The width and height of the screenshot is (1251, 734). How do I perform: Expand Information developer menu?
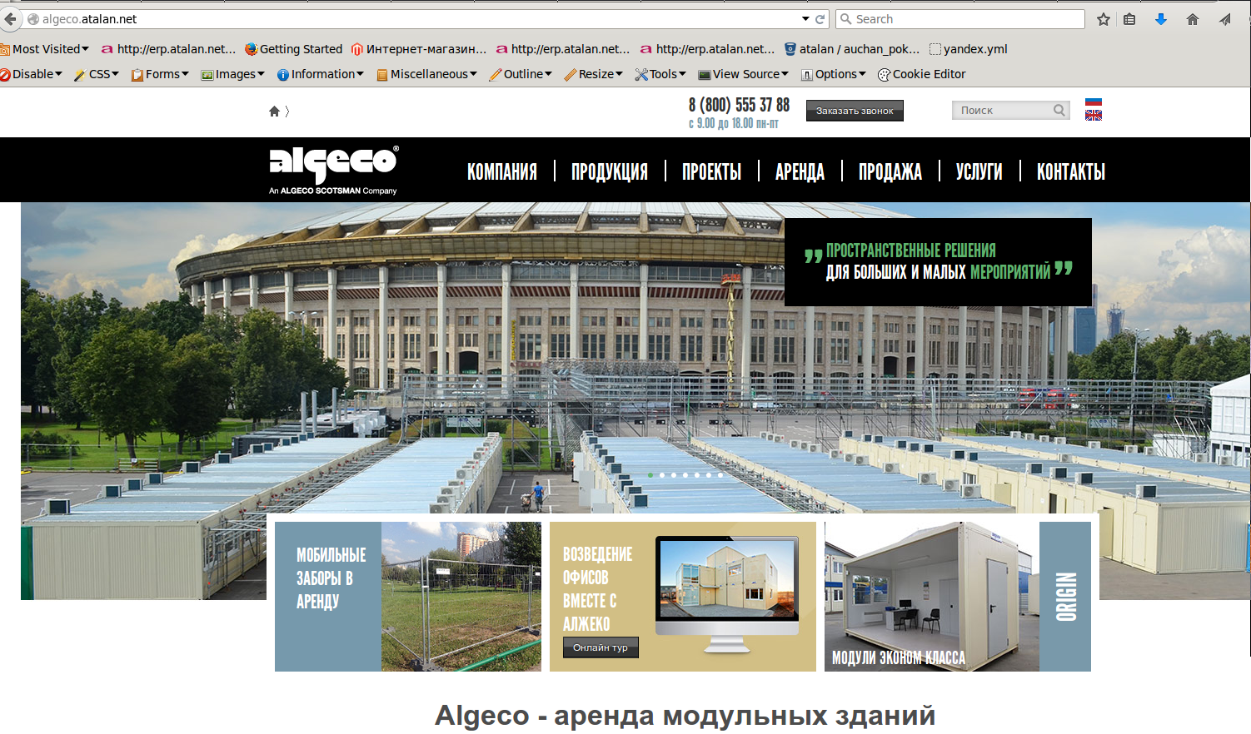coord(321,74)
